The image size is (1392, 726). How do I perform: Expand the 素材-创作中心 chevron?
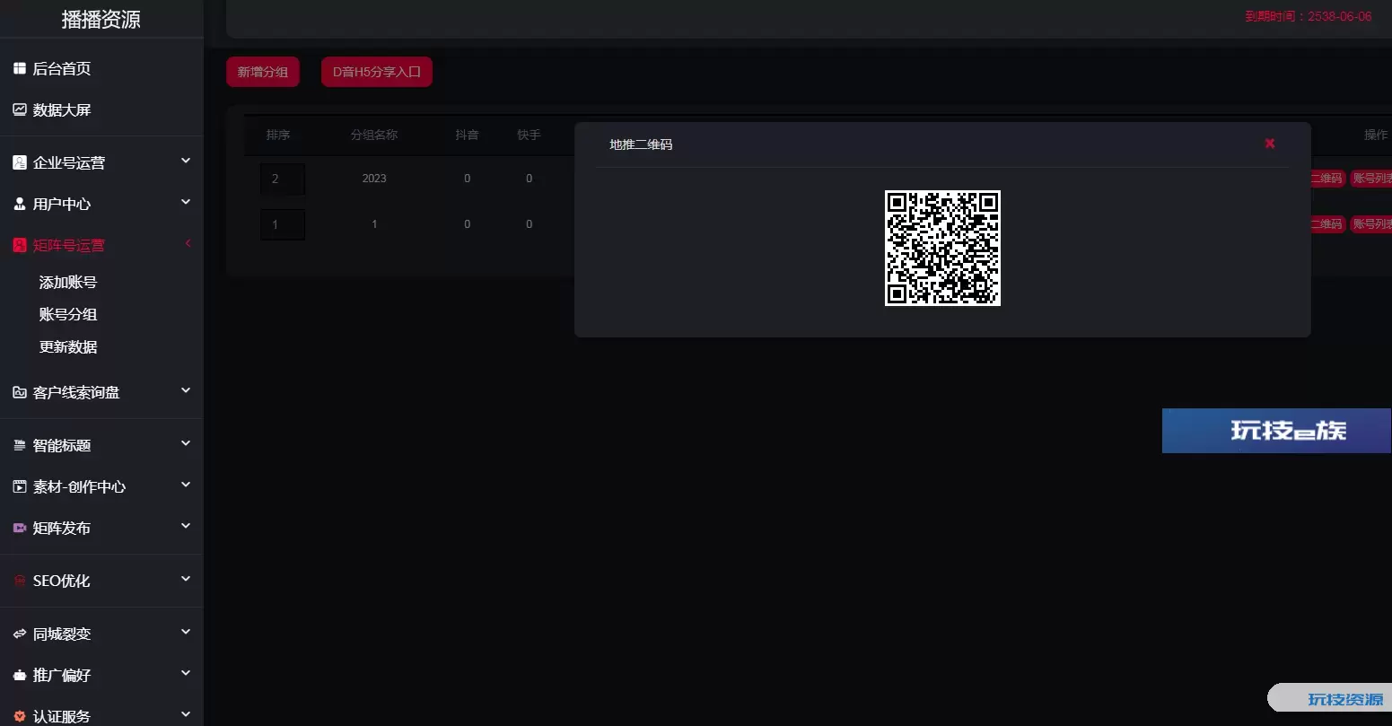pos(186,485)
